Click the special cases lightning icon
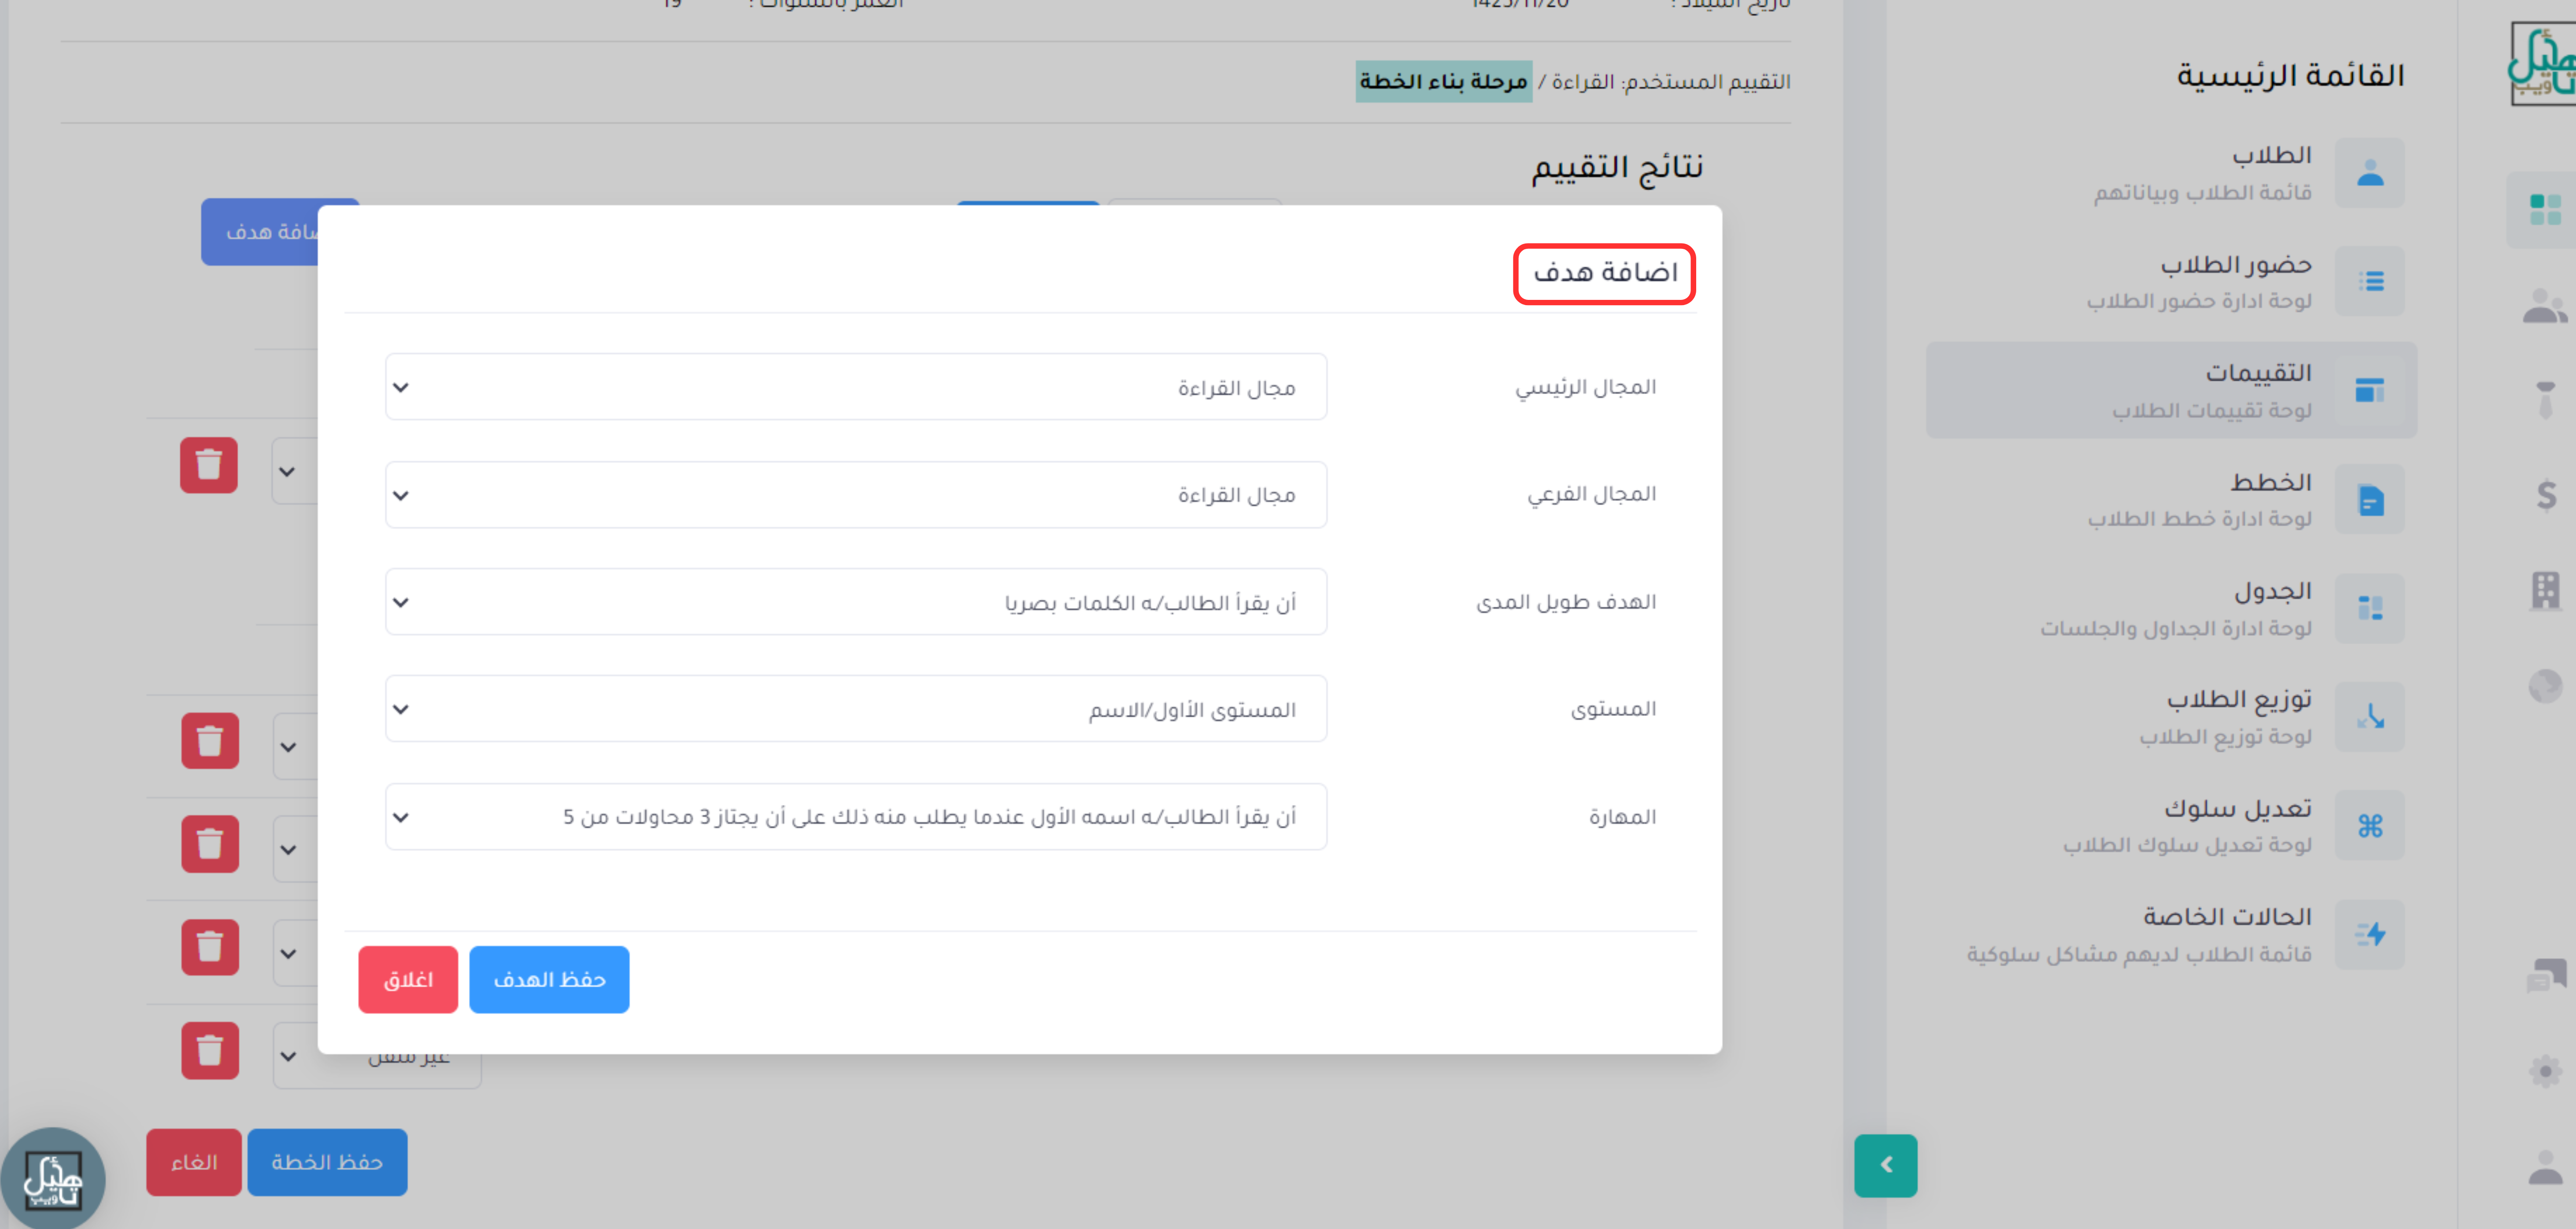The image size is (2576, 1229). point(2370,935)
